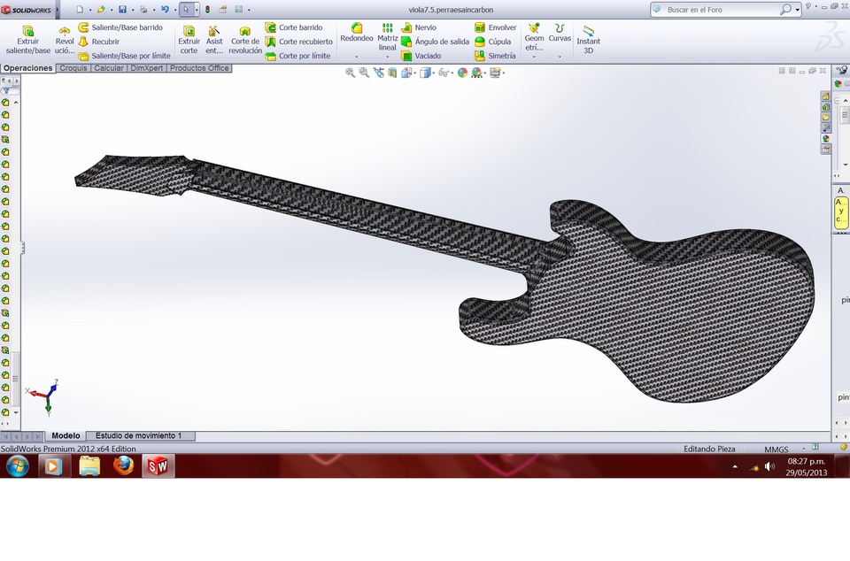Select the Extruir saliente/base tool

pyautogui.click(x=27, y=39)
